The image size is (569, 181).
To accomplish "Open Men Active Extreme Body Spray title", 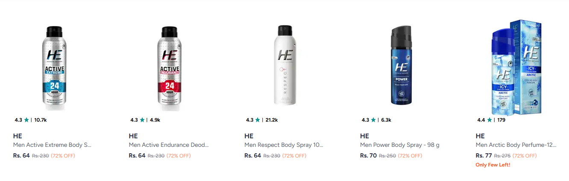I will pyautogui.click(x=53, y=145).
